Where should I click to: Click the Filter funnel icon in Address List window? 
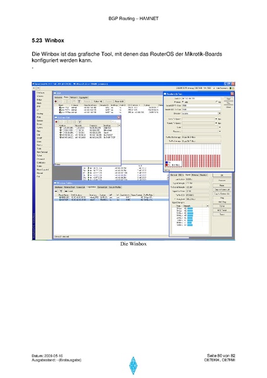79,122
